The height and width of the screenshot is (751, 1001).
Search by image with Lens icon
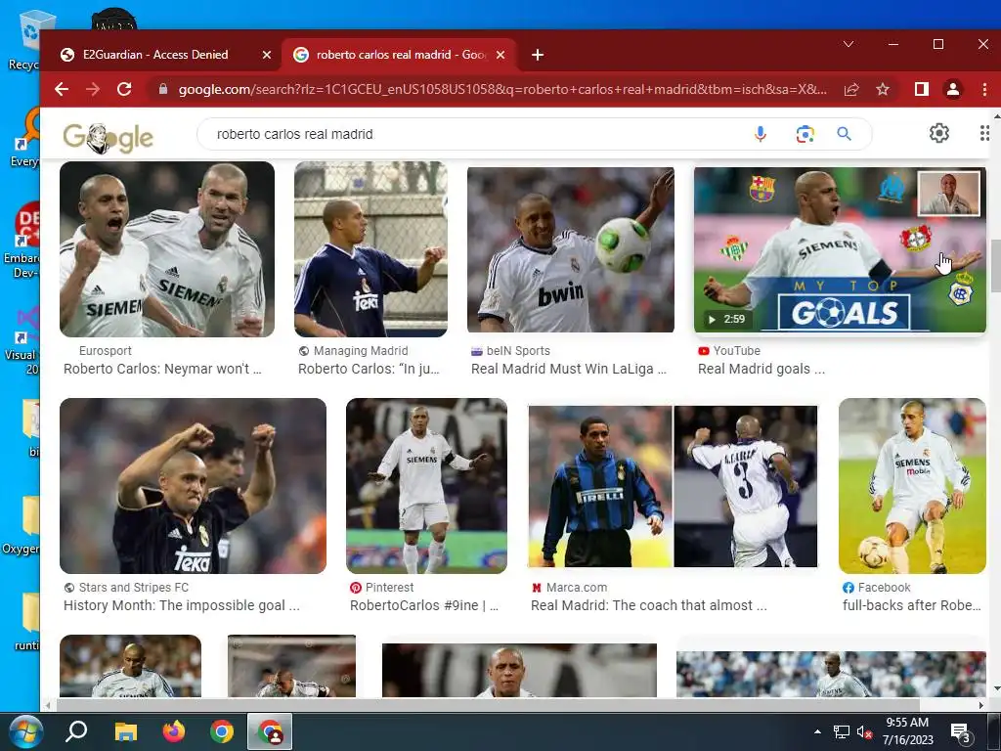[x=805, y=134]
